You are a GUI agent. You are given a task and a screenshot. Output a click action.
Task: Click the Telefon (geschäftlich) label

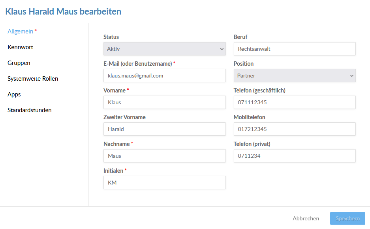tap(259, 90)
